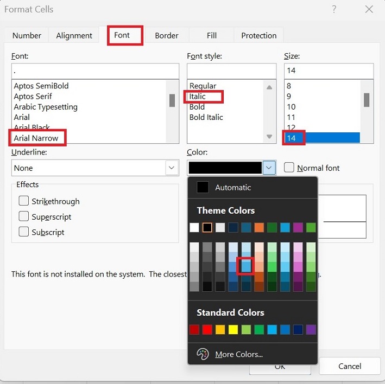Enable Strikethrough effect
385x384 pixels.
23,201
